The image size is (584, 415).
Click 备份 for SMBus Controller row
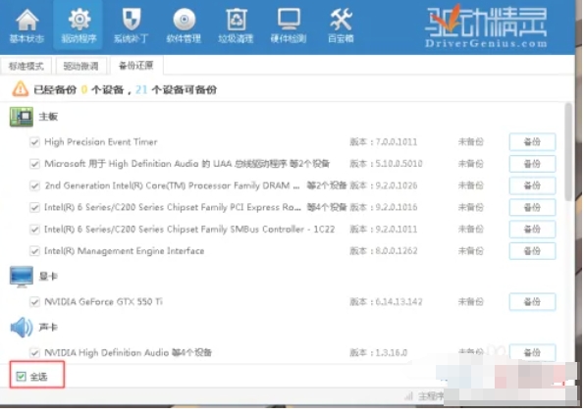click(533, 230)
